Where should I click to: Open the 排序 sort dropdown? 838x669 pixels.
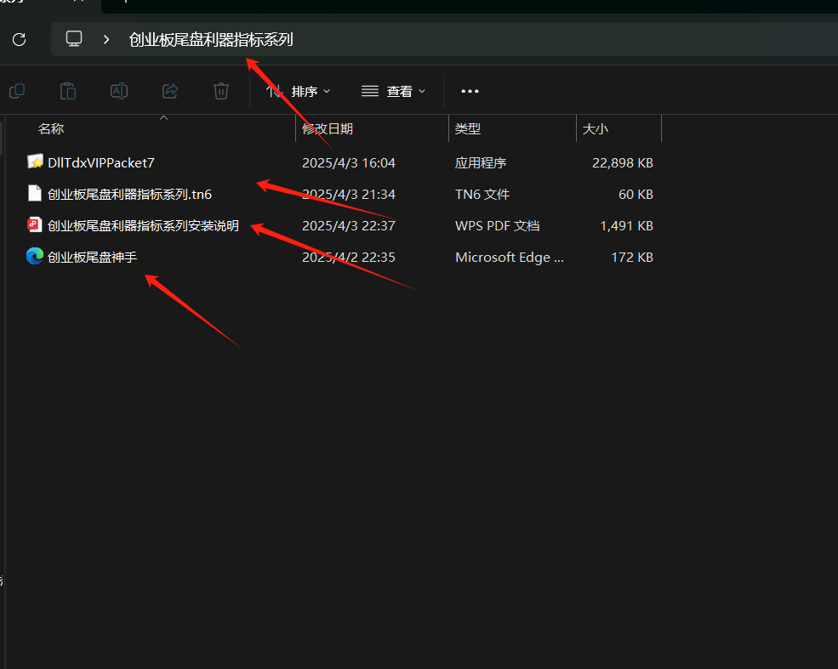[298, 91]
